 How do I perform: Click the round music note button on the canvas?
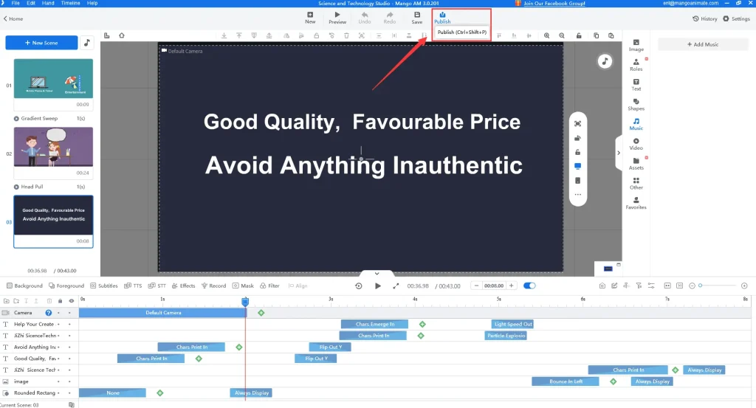point(605,61)
